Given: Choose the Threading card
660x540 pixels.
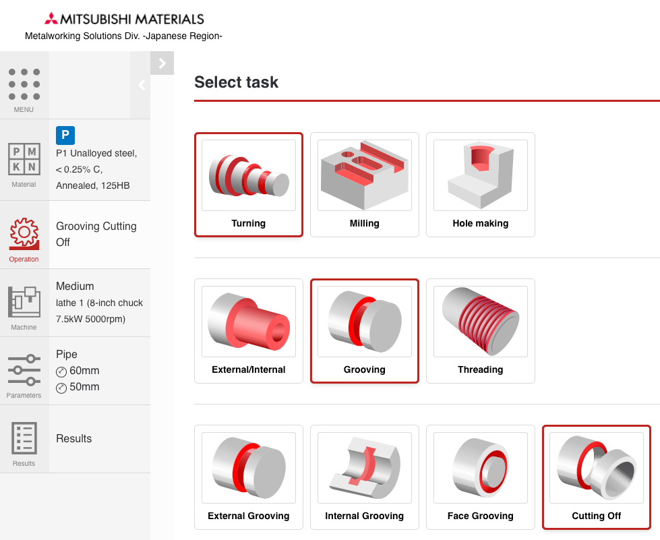Looking at the screenshot, I should (480, 331).
